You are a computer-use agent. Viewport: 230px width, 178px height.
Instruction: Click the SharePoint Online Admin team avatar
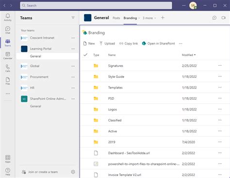click(24, 99)
